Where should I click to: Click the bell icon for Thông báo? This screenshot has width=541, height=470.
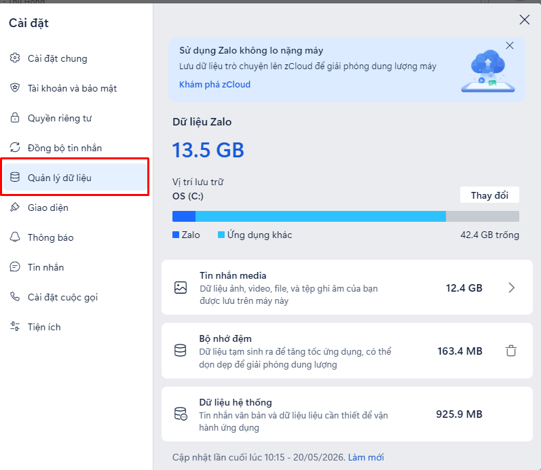click(15, 237)
